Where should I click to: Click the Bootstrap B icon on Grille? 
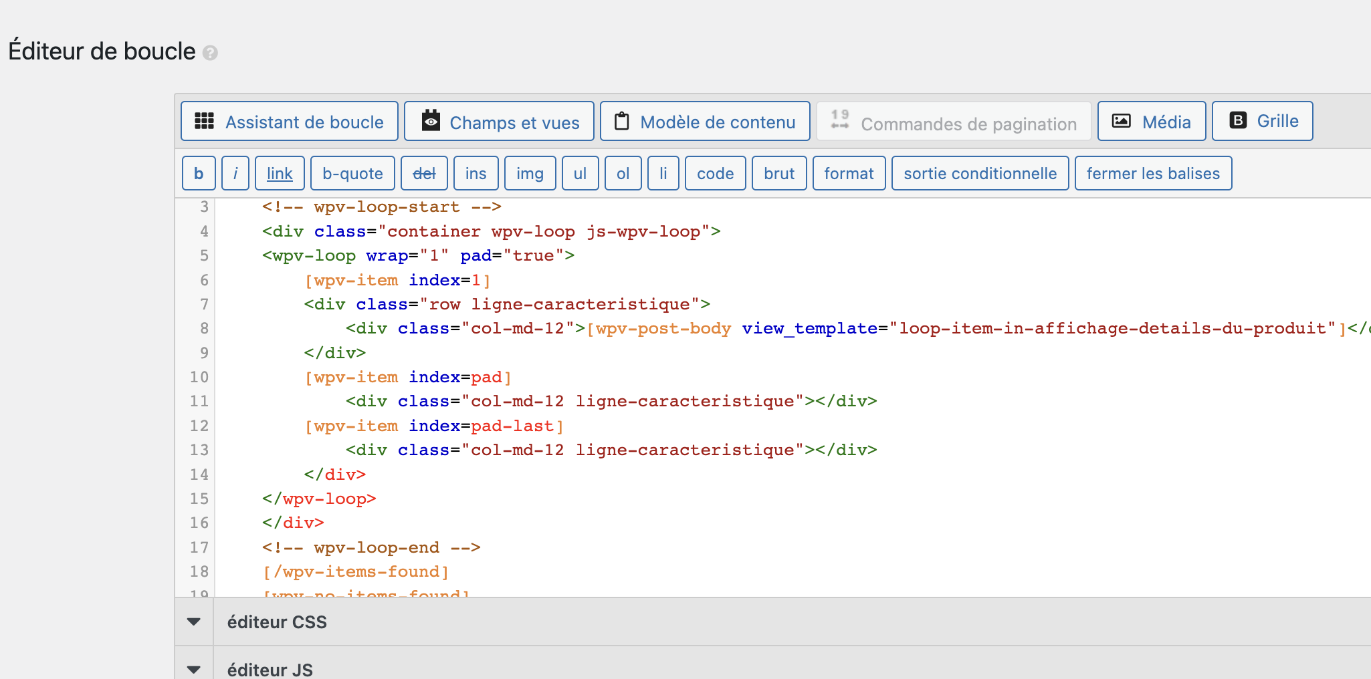tap(1238, 120)
